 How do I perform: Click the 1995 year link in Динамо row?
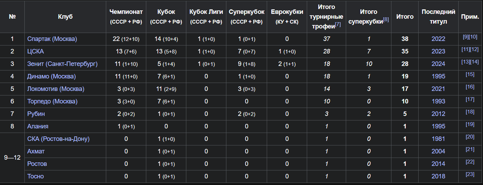438,76
